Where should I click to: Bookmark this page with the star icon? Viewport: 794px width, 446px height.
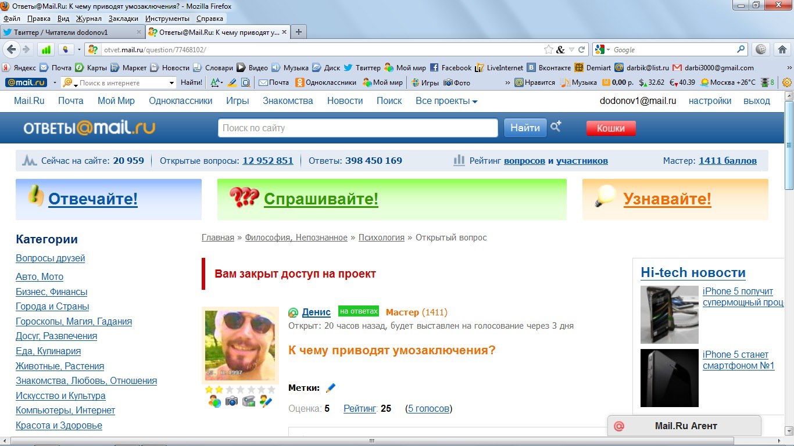(548, 49)
